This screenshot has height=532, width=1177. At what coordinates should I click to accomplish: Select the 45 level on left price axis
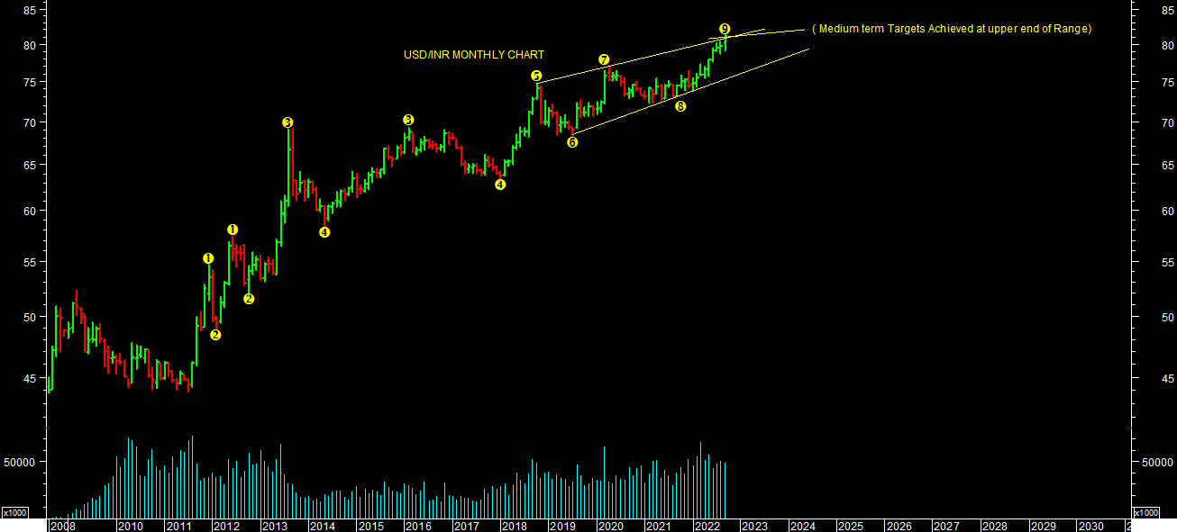pos(30,378)
